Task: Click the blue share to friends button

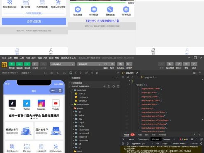Action: click(34, 22)
